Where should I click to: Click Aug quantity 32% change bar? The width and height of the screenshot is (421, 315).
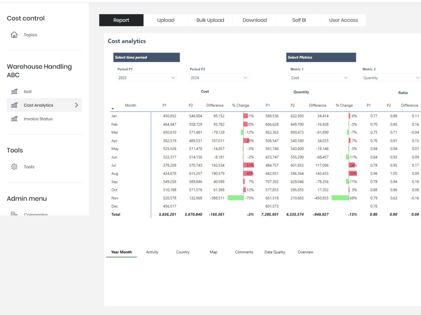353,173
